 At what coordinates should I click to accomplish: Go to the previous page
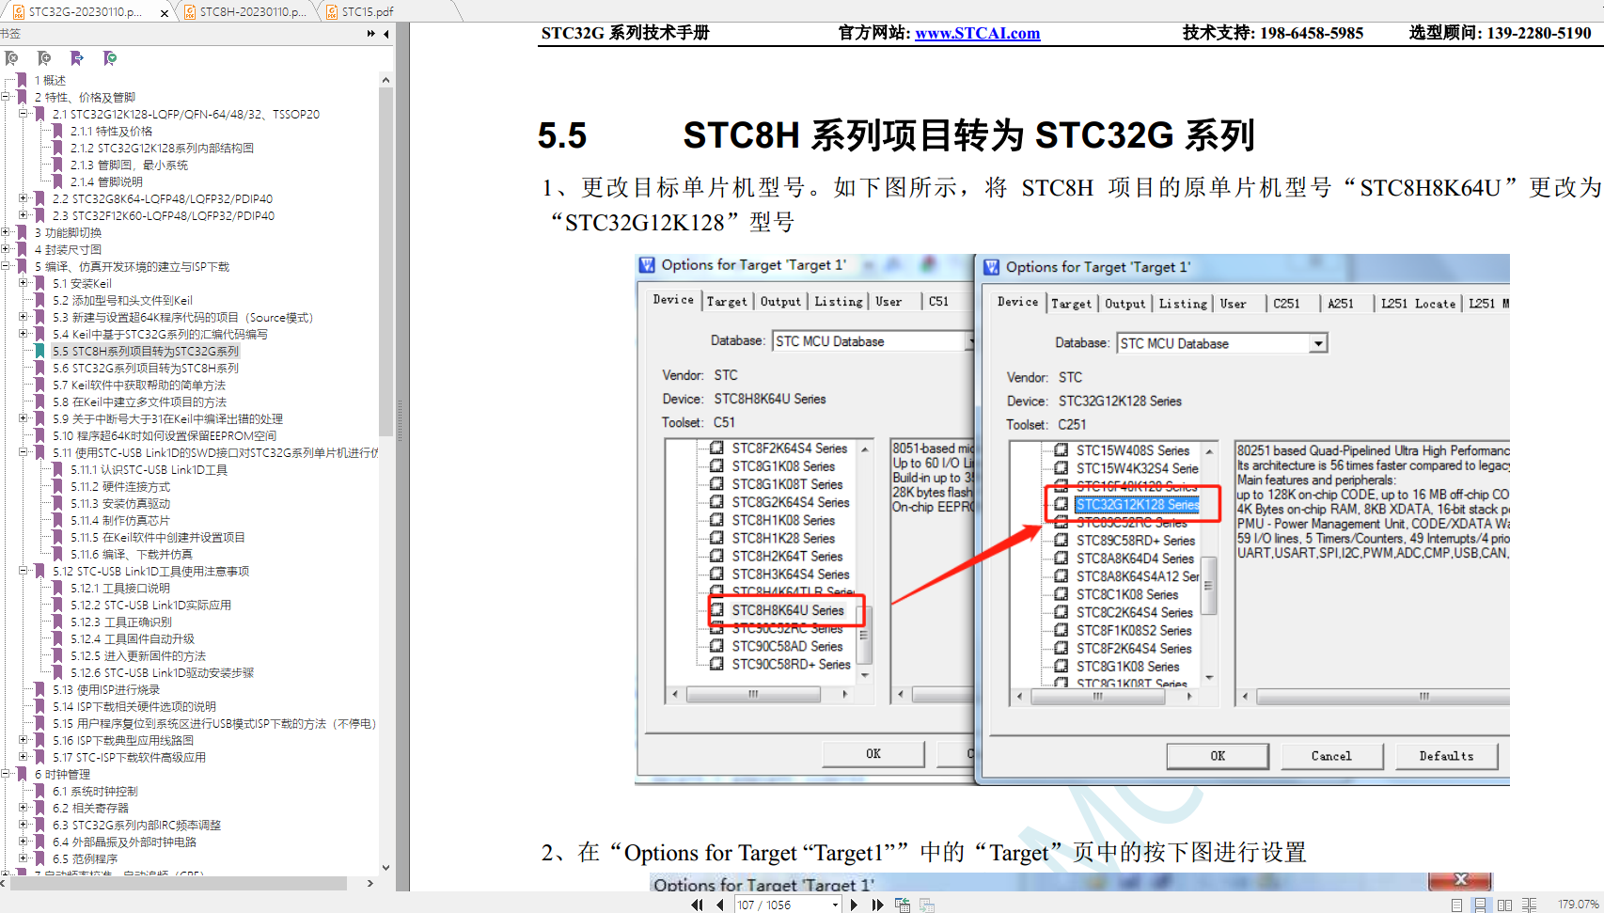[720, 905]
